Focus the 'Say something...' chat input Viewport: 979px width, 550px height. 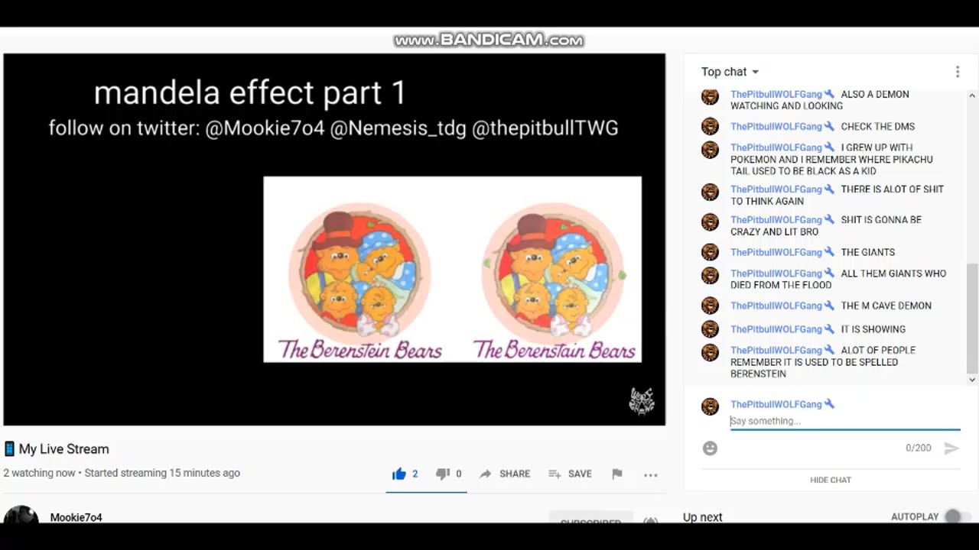click(x=844, y=421)
